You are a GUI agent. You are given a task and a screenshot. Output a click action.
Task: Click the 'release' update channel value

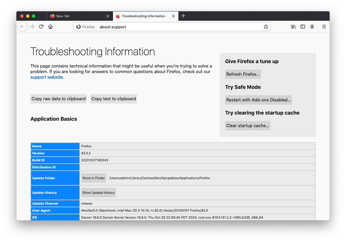87,204
